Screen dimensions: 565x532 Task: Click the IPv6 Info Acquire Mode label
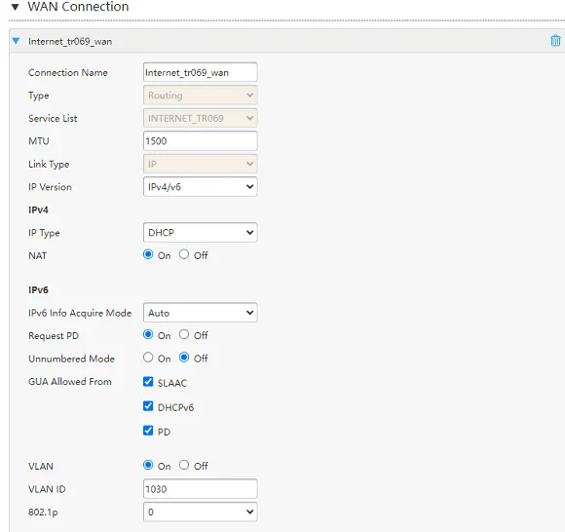coord(80,313)
